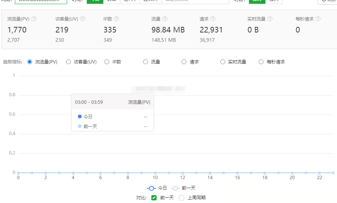Select the 每秒请求 trend radio button
337x203 pixels.
[x=261, y=62]
